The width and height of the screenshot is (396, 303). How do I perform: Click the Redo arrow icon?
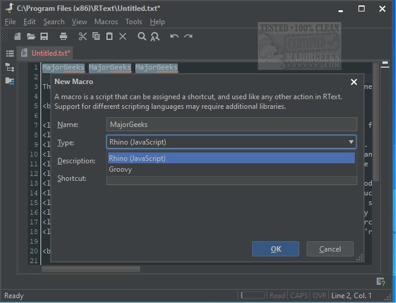point(188,36)
